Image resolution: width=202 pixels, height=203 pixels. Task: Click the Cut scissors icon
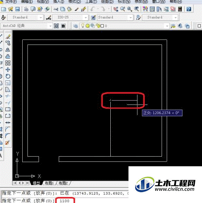pyautogui.click(x=56, y=9)
